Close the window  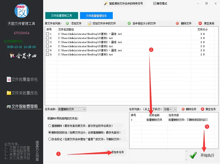pyautogui.click(x=216, y=3)
